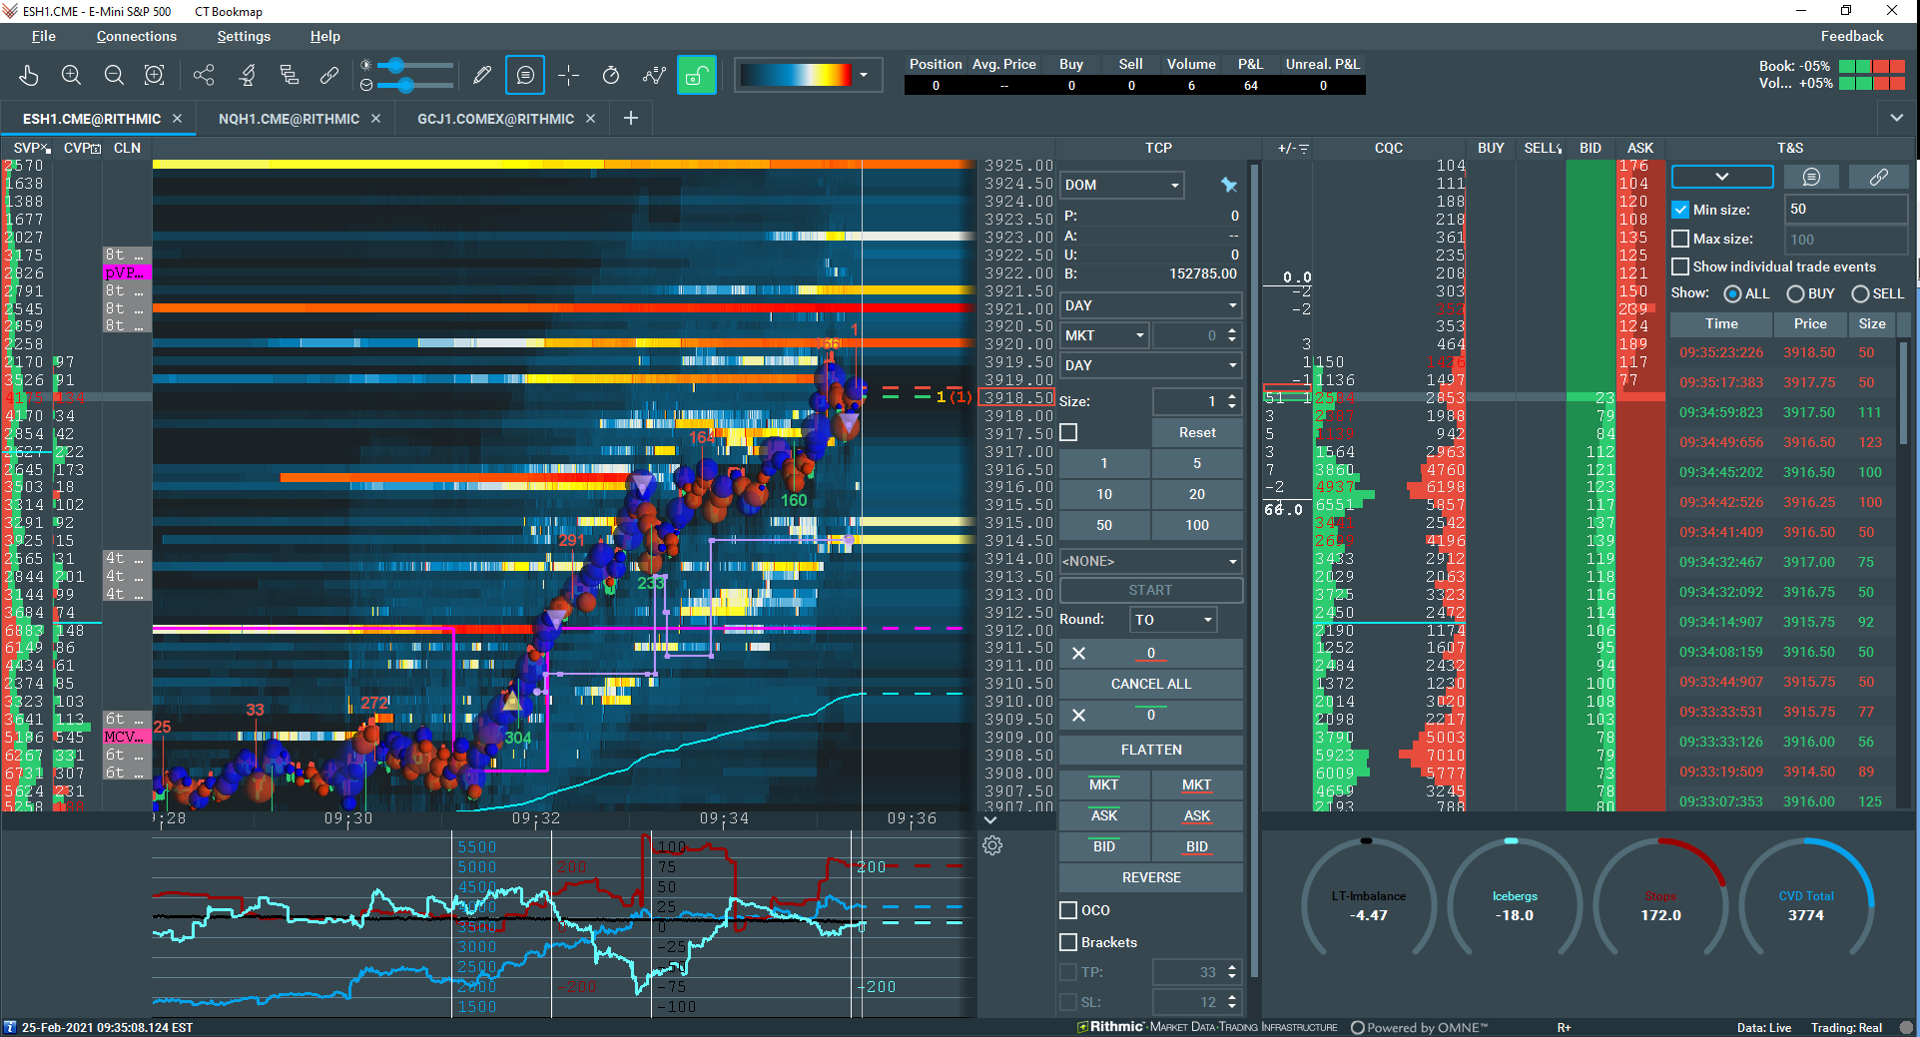Image resolution: width=1920 pixels, height=1037 pixels.
Task: Select the SELL show radio button
Action: tap(1860, 293)
